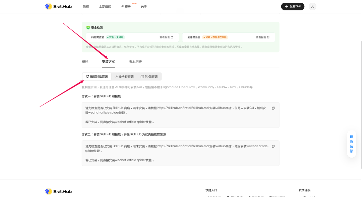The image size is (362, 197).
Task: Open the 建议反馈 side button
Action: [351, 144]
